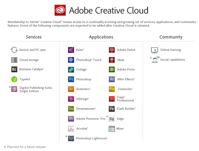Open the Dreamweaver Dw icon

[x=71, y=109]
